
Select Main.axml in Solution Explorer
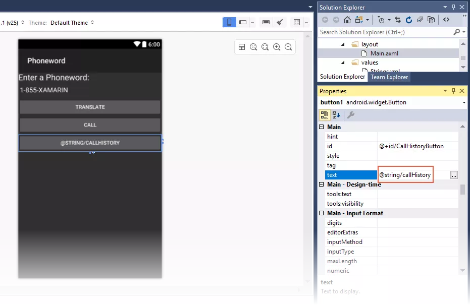coord(384,53)
